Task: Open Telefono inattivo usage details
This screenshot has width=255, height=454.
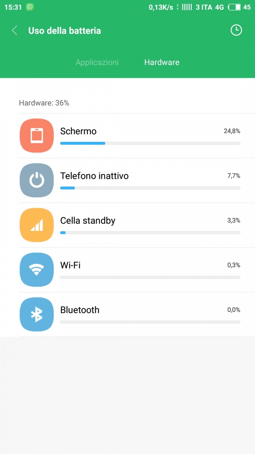Action: click(94, 176)
